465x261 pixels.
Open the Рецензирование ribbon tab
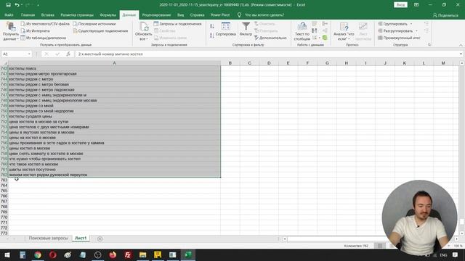(157, 14)
